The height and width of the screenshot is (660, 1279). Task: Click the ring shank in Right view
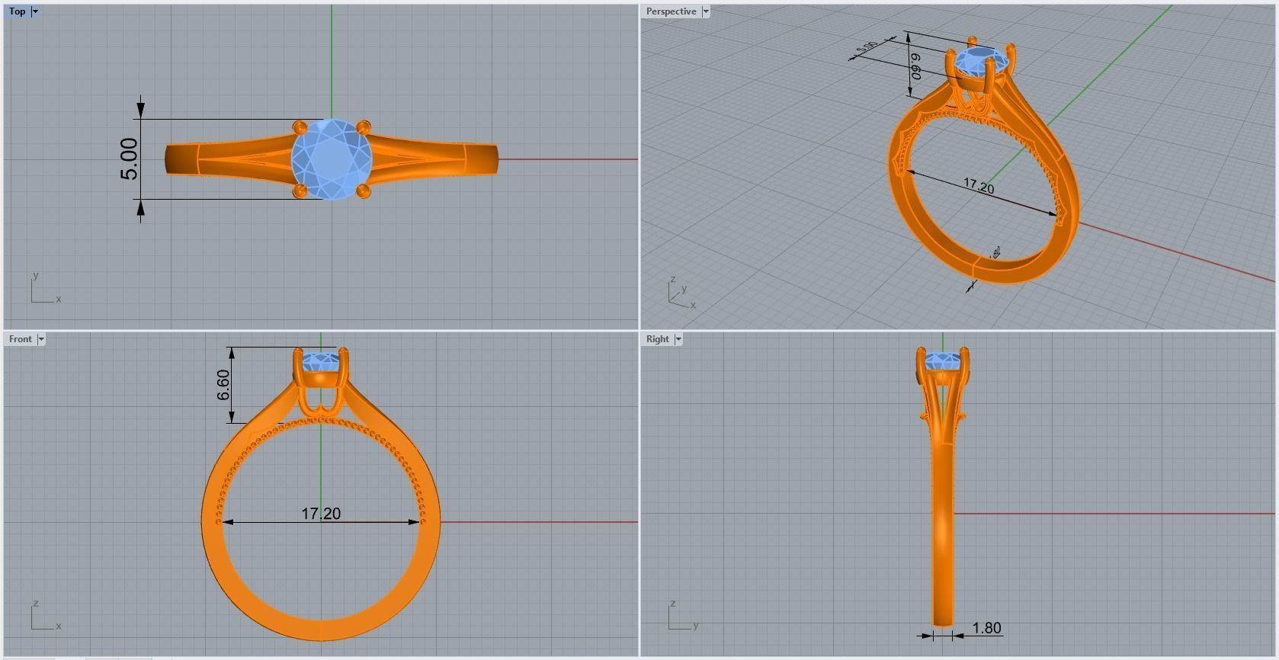(943, 533)
